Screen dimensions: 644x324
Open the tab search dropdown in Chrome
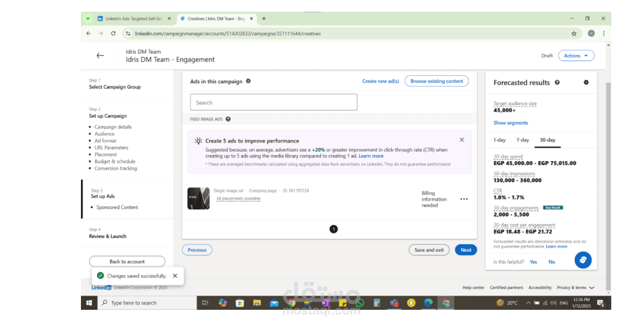tap(88, 19)
